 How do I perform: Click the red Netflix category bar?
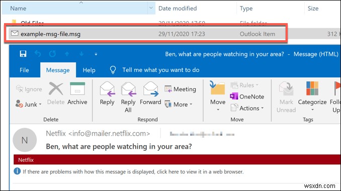(x=177, y=160)
